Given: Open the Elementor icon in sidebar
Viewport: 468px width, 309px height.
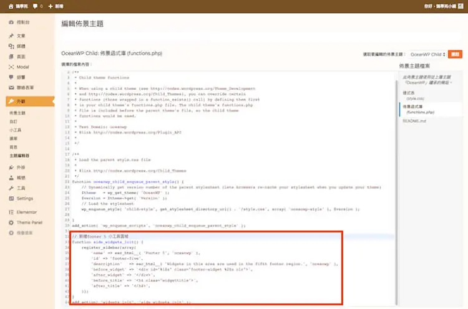Looking at the screenshot, I should 11,212.
